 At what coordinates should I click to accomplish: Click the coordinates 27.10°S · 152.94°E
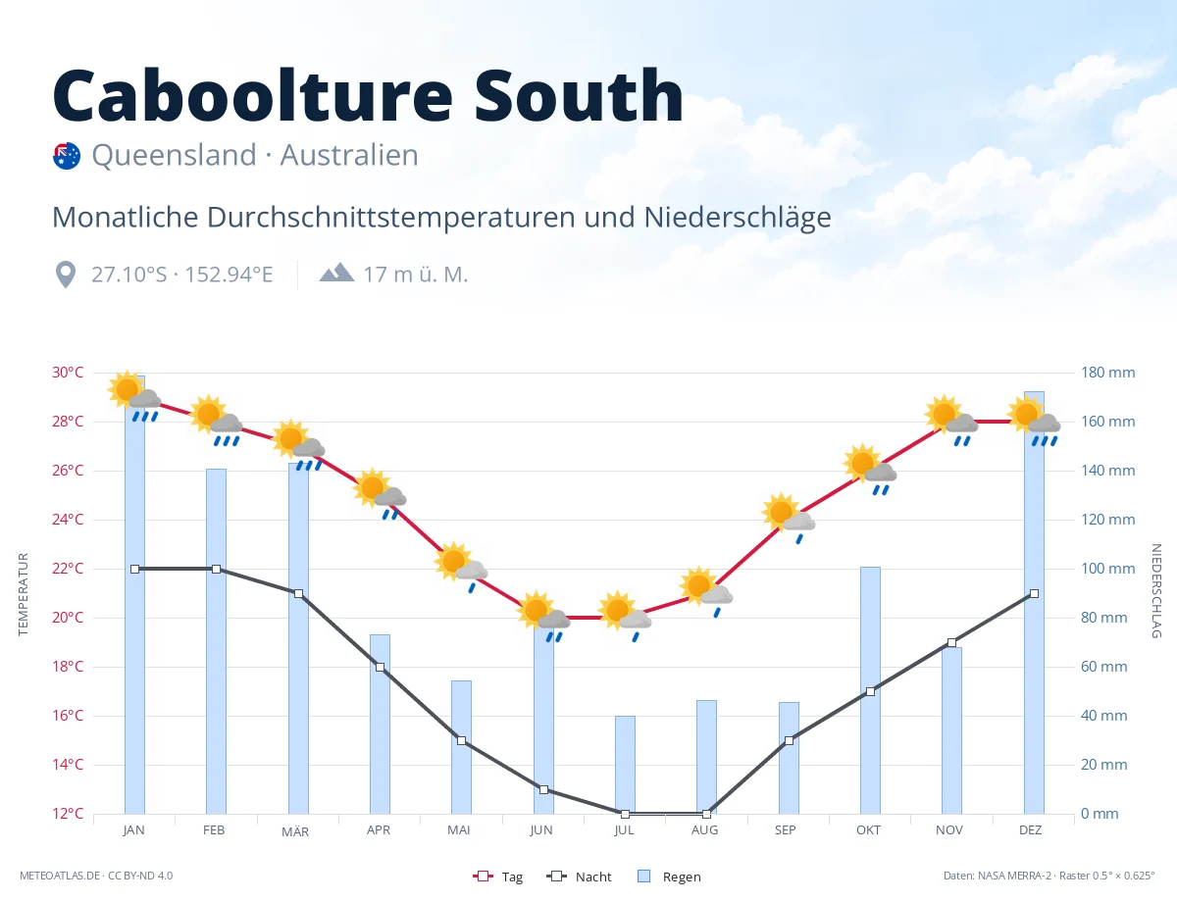tap(182, 275)
